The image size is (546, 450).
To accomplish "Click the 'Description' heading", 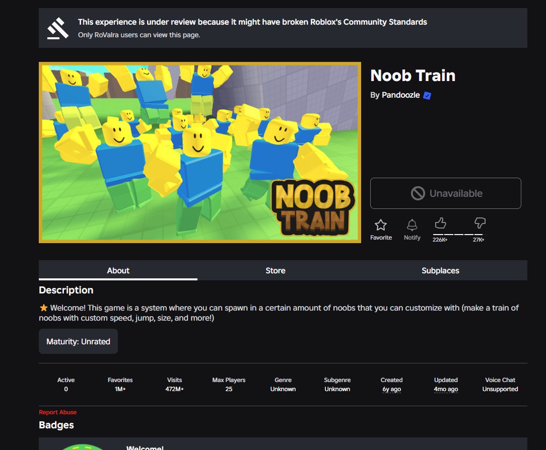I will (66, 290).
